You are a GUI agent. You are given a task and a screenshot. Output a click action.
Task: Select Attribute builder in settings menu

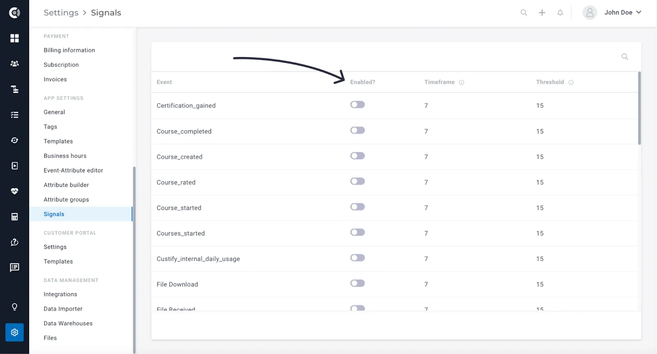point(66,185)
